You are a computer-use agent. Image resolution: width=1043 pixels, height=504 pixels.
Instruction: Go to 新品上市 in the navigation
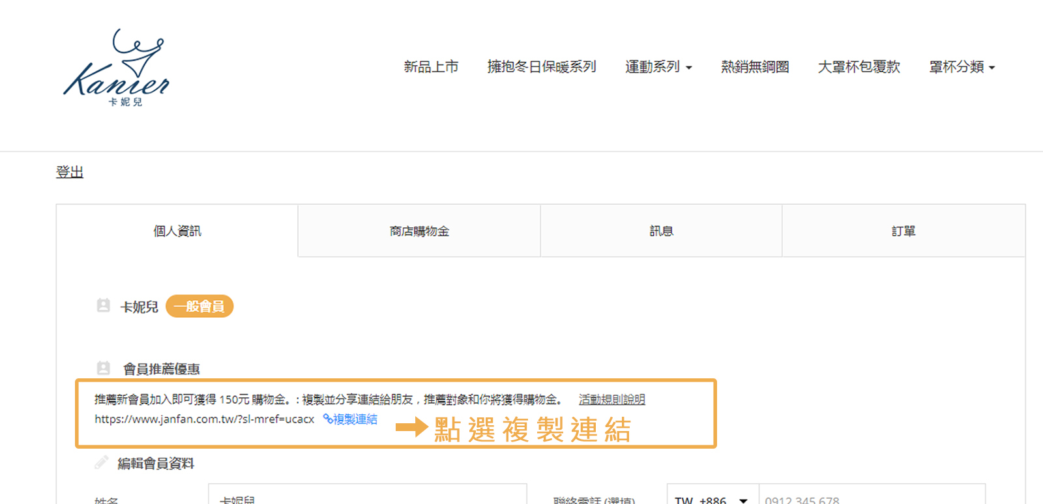click(431, 67)
